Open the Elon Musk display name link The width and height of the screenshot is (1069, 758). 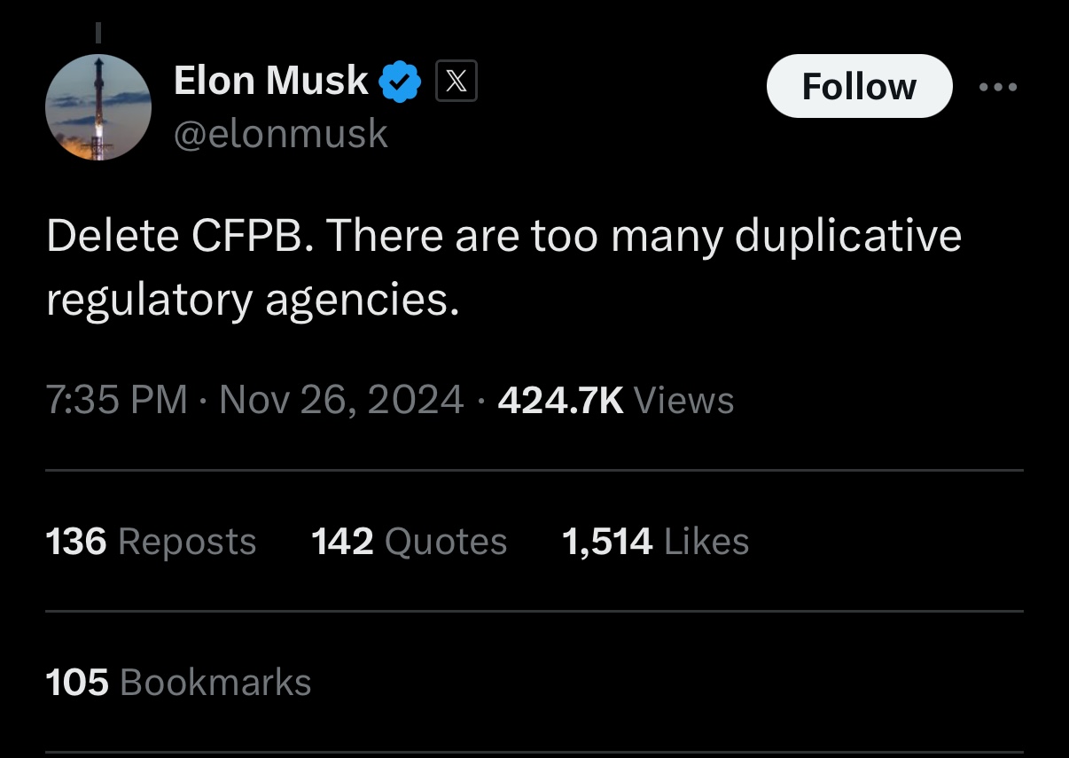[x=270, y=82]
